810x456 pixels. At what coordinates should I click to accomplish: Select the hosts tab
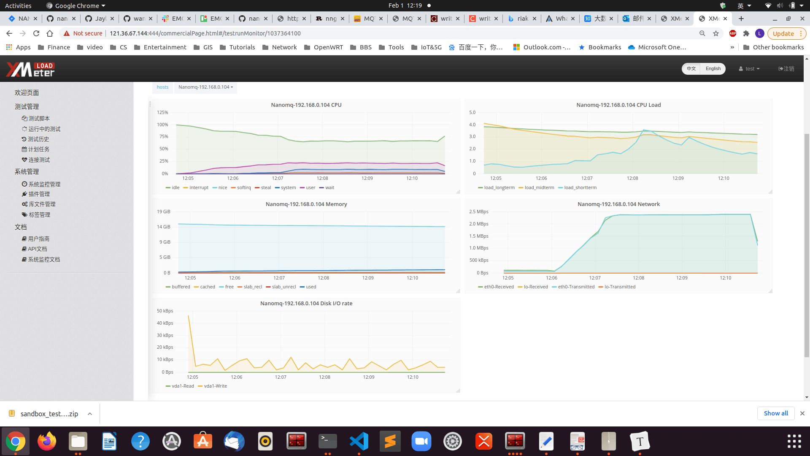pos(162,87)
